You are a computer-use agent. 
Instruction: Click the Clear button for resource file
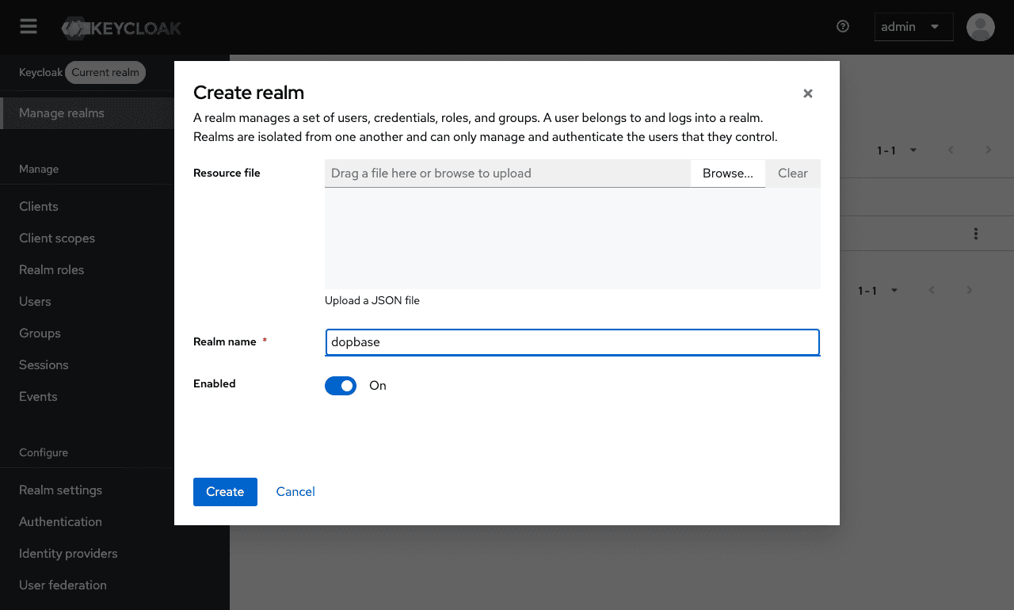(793, 173)
